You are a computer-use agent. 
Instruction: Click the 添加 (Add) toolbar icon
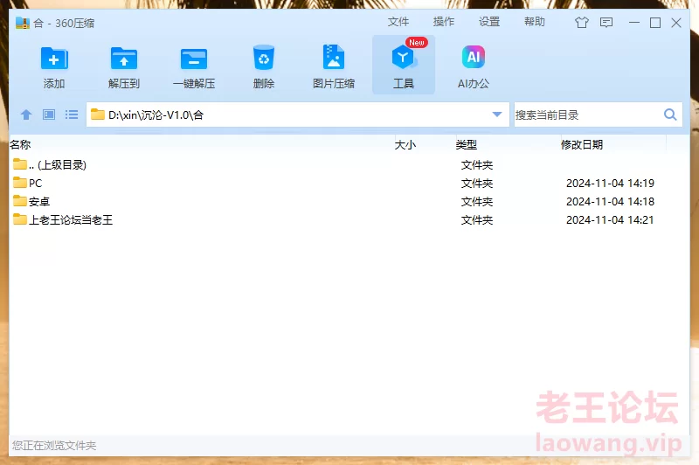[54, 59]
